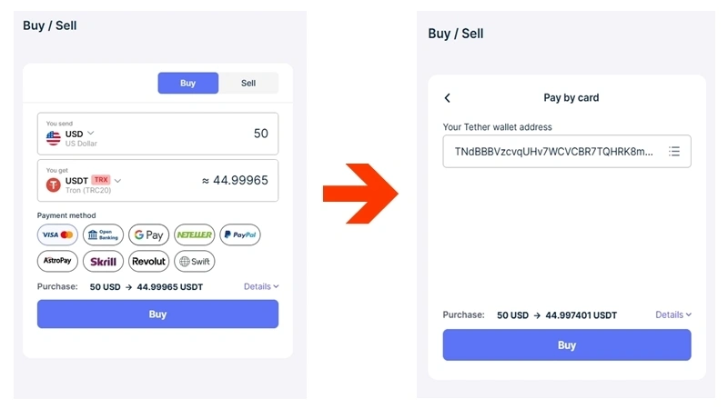Switch to the Sell tab
Screen dimensions: 728x409
[x=248, y=83]
